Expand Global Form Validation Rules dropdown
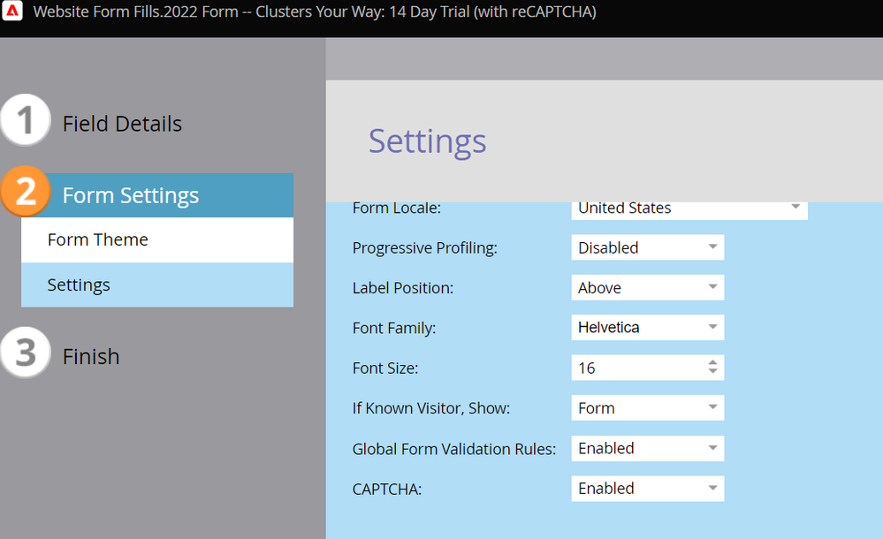Image resolution: width=883 pixels, height=539 pixels. click(647, 448)
